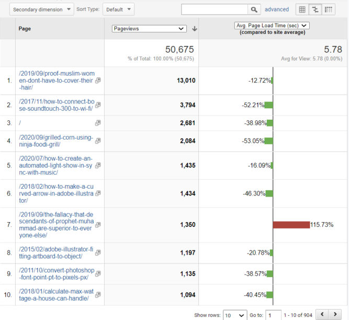Open the grilled-corn ninja-foodi-grill link
Viewport: 349px width, 320px height.
coord(56,141)
